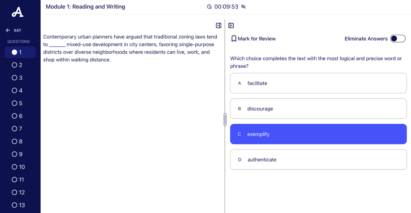Screen dimensions: 411x213
Task: Pick answer D, authenticate
Action: 318,160
